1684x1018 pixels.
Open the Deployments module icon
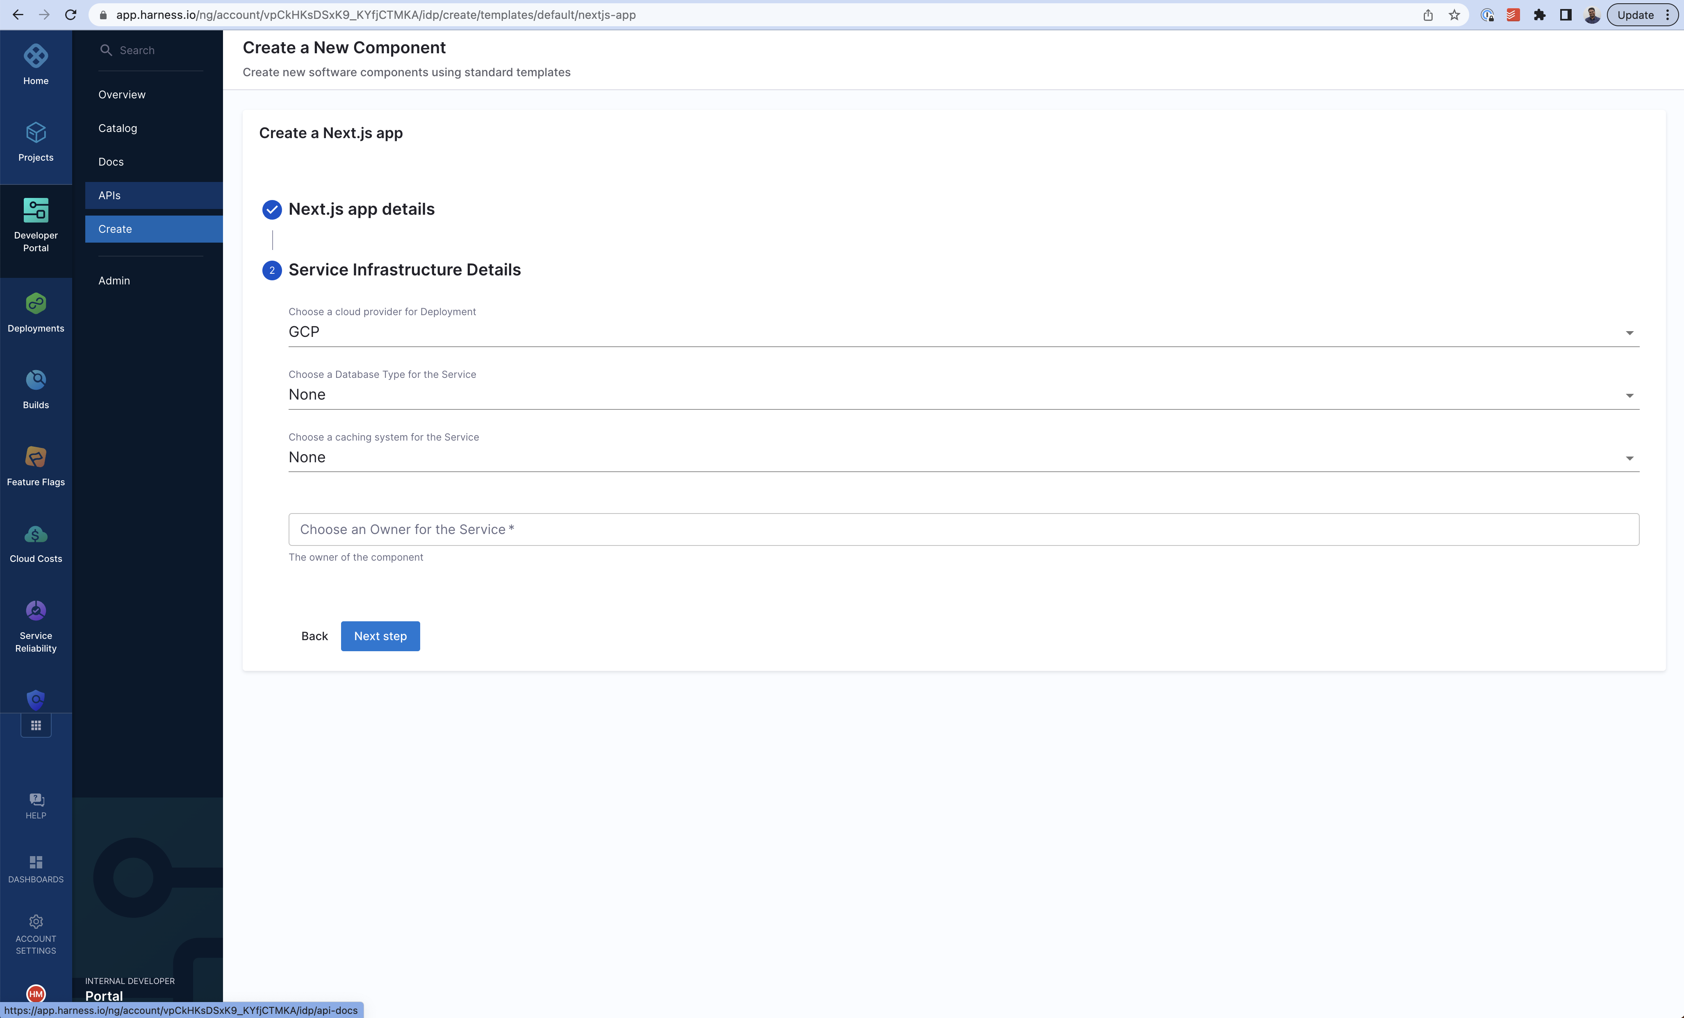pos(36,304)
